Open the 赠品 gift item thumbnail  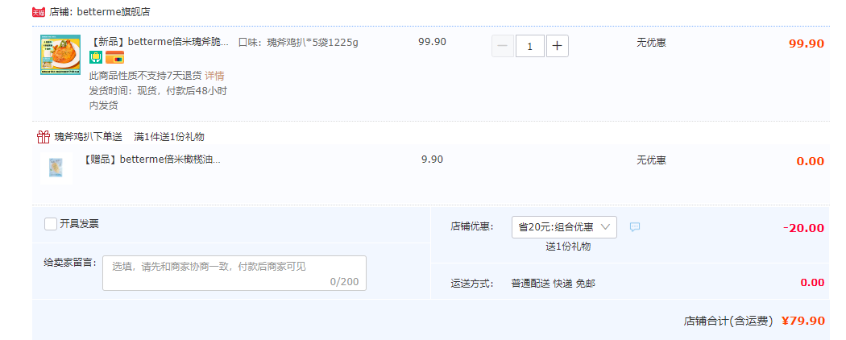coord(56,168)
